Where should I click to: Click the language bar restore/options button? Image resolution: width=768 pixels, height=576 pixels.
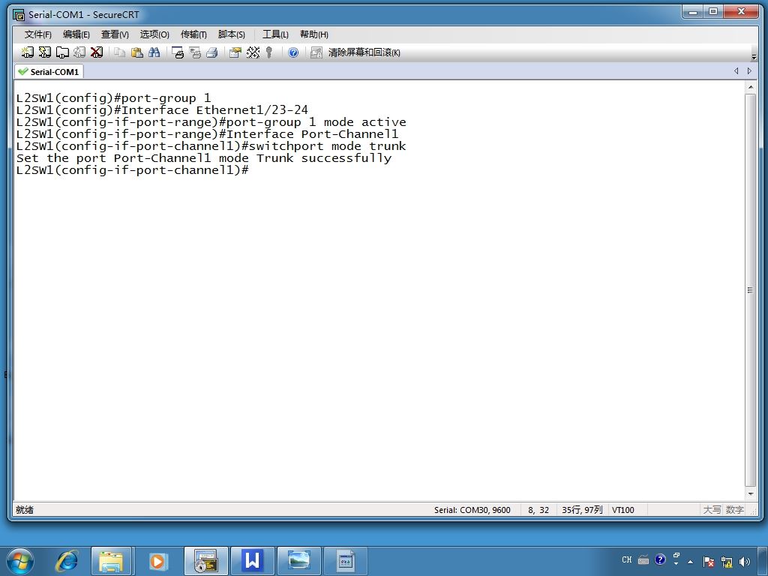click(676, 556)
